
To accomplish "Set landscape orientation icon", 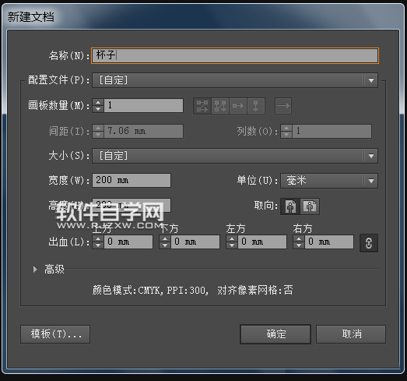I will 310,206.
